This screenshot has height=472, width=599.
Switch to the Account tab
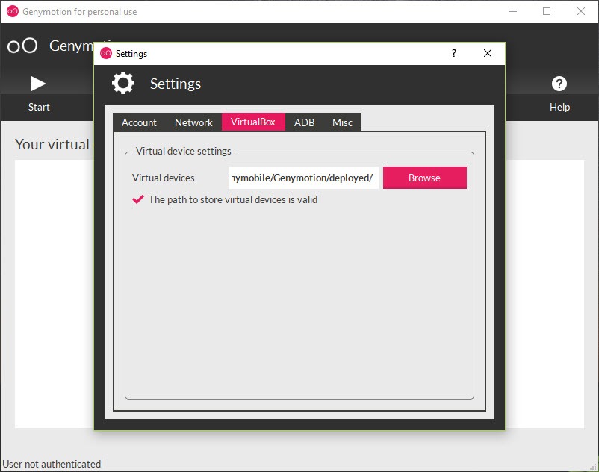[139, 122]
